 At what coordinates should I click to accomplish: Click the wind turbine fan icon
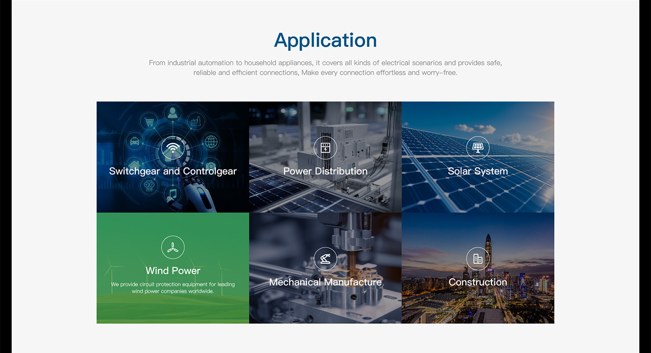point(173,248)
